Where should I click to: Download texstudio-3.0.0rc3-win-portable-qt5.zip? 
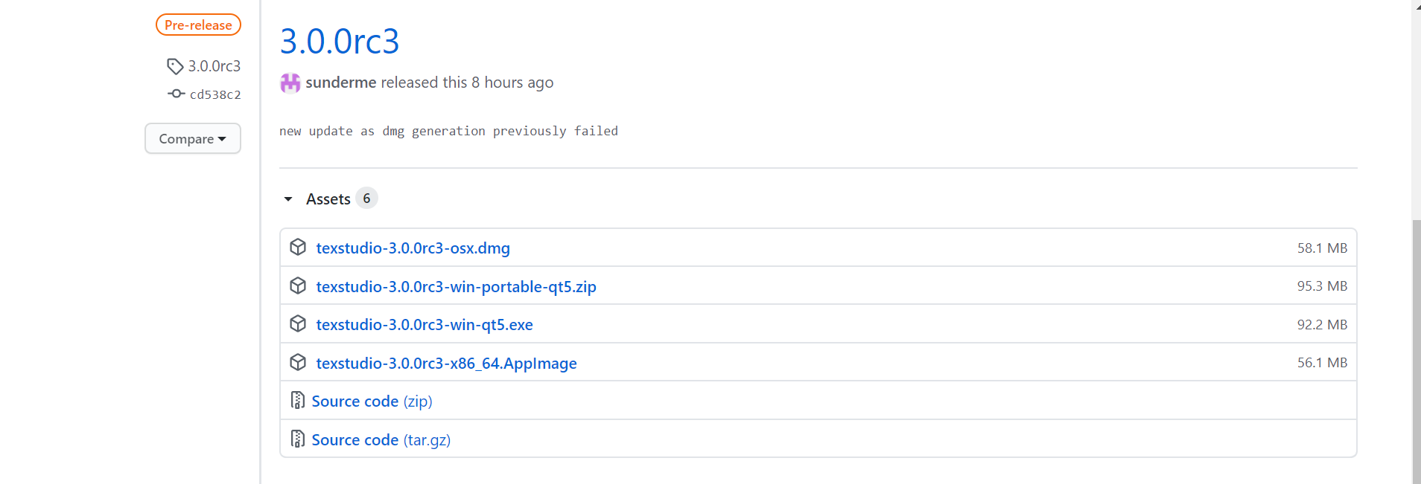pyautogui.click(x=456, y=287)
